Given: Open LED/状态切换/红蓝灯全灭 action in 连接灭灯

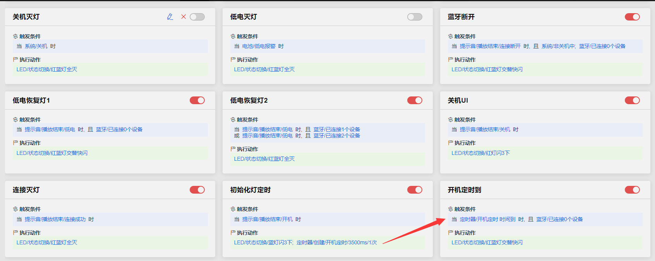Looking at the screenshot, I should [x=47, y=242].
